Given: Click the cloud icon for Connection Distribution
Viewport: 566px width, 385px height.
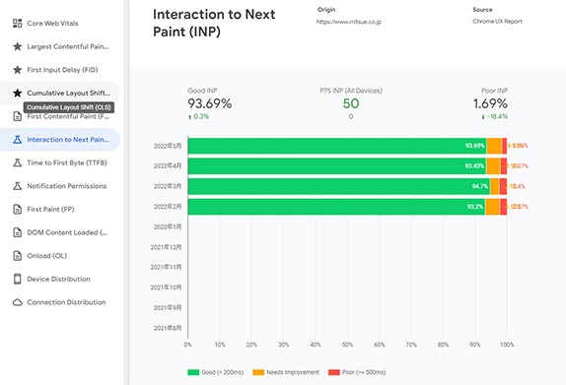Looking at the screenshot, I should coord(18,302).
